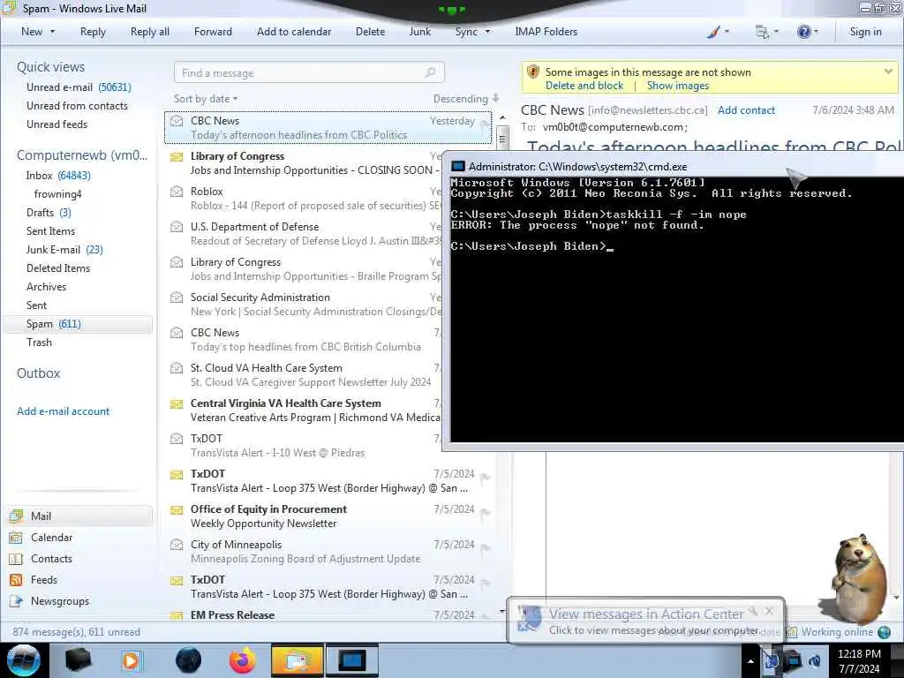
Task: Click unread envelope icon of Central Virginia VA message
Action: click(x=177, y=404)
